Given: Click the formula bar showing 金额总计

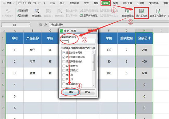Looking at the screenshot, I should click(x=109, y=25).
